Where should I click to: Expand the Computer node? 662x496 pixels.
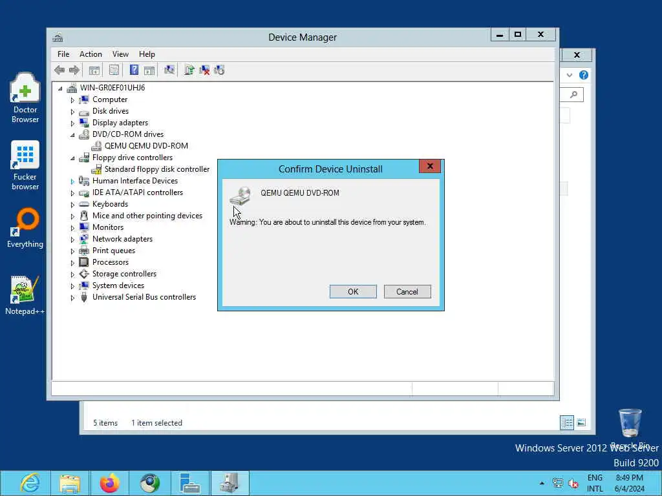pyautogui.click(x=72, y=100)
